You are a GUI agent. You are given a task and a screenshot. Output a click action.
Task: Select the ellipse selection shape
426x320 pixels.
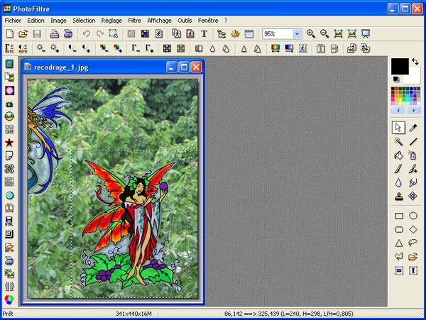click(413, 216)
